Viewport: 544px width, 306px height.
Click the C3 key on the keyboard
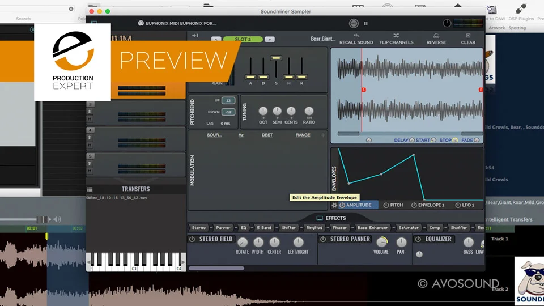click(134, 269)
